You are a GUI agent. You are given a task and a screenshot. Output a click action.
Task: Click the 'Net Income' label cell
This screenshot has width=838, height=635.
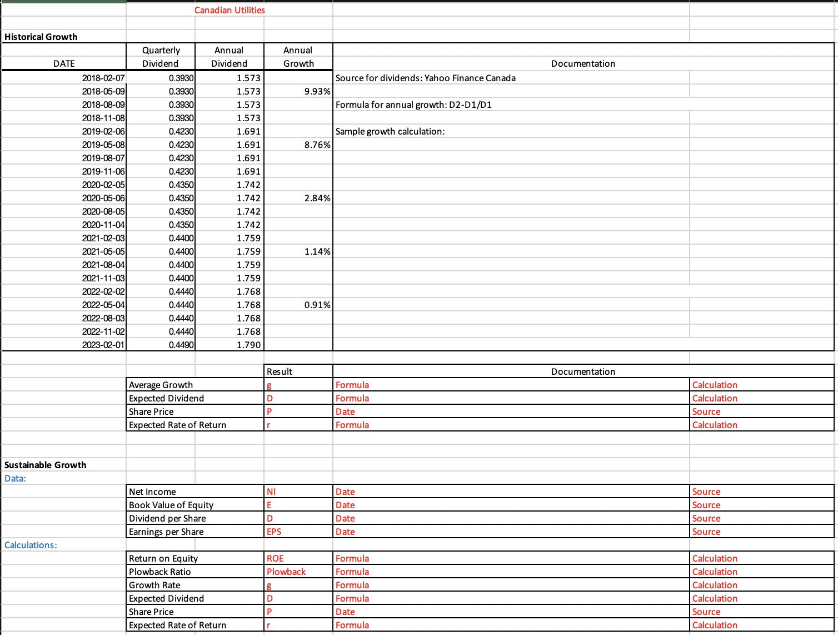coord(195,492)
